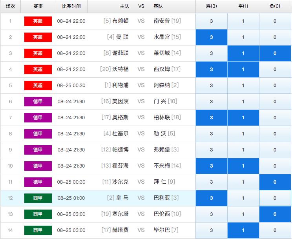
Task: Deselect draw (1) for 谢菲联 vs 莱切城
Action: coord(243,53)
